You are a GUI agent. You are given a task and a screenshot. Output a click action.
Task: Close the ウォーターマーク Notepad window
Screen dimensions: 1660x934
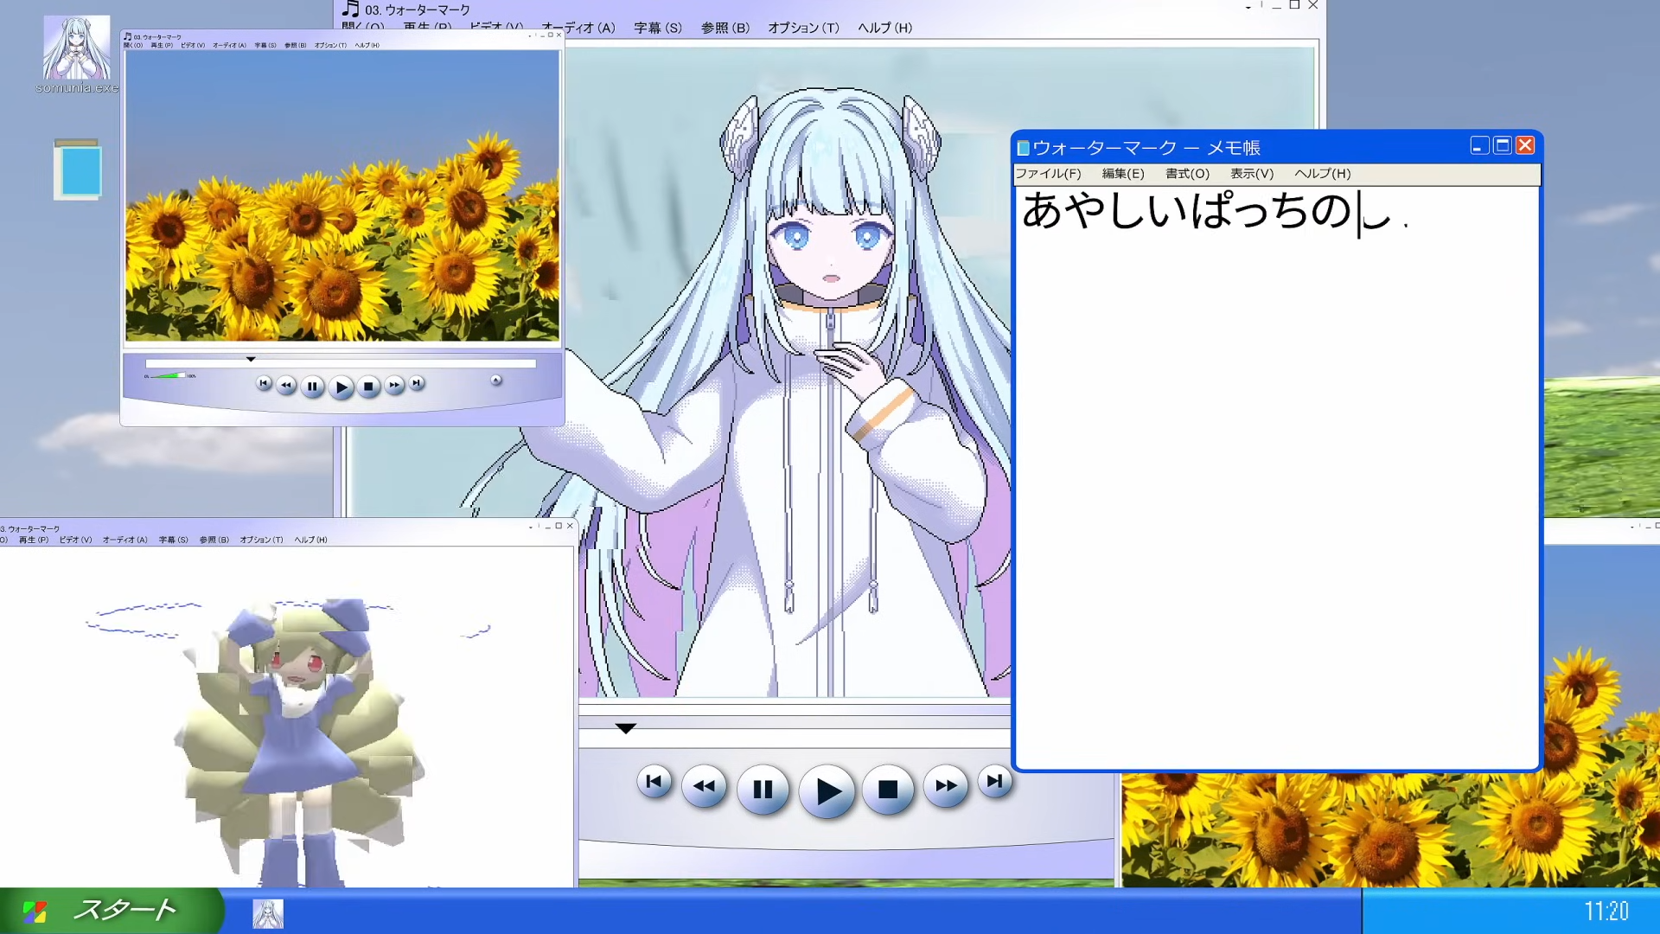tap(1526, 145)
